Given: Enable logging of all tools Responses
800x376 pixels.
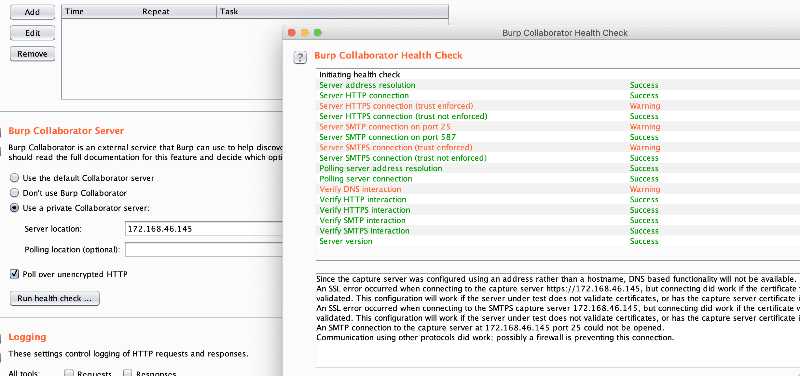Looking at the screenshot, I should click(128, 373).
